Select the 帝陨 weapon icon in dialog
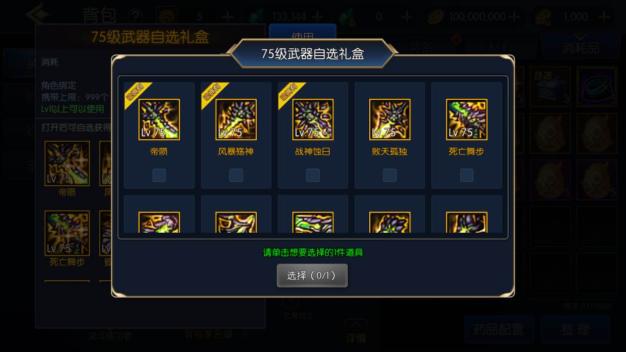The width and height of the screenshot is (626, 352). coord(159,120)
